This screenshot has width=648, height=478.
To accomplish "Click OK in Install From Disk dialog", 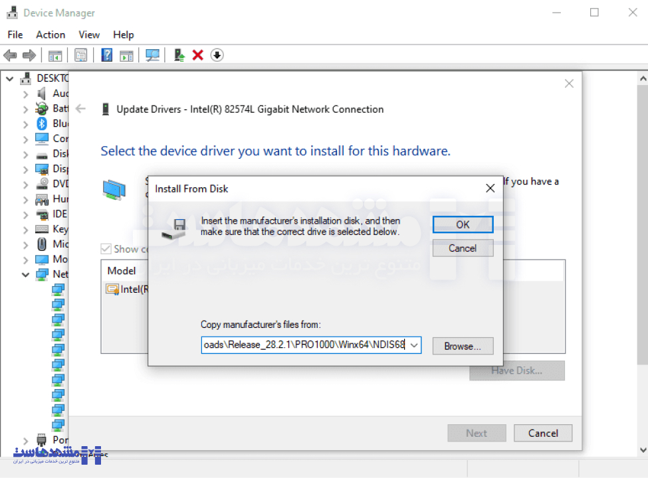I will click(x=463, y=224).
